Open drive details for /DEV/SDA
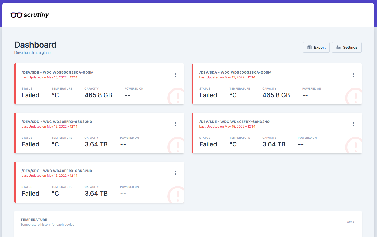This screenshot has height=237, width=377. tap(235, 72)
